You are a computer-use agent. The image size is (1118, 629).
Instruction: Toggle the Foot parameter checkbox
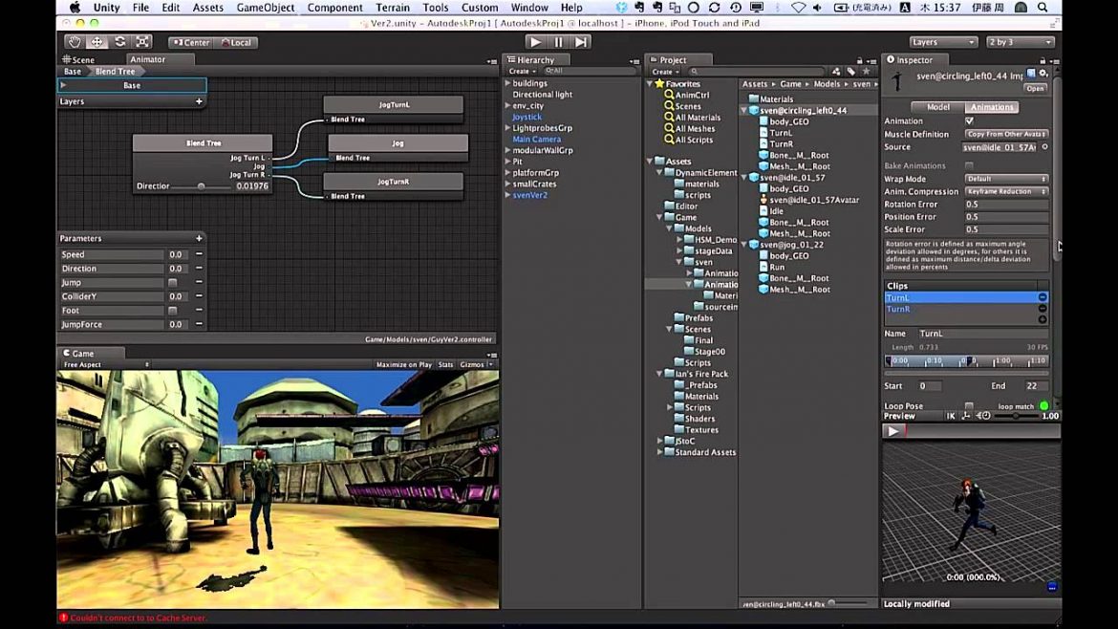coord(172,311)
